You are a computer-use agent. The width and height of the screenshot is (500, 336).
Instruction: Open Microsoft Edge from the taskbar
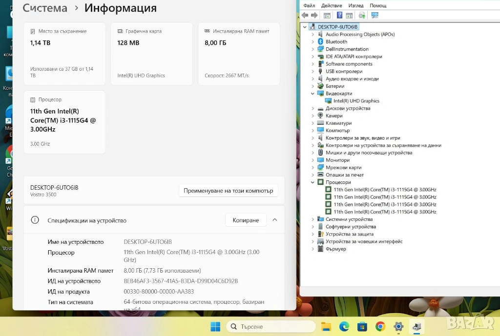[x=344, y=327]
